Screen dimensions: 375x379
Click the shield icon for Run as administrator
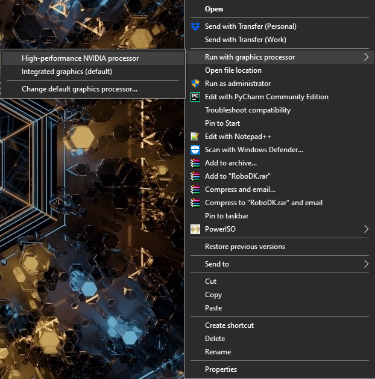pyautogui.click(x=195, y=84)
